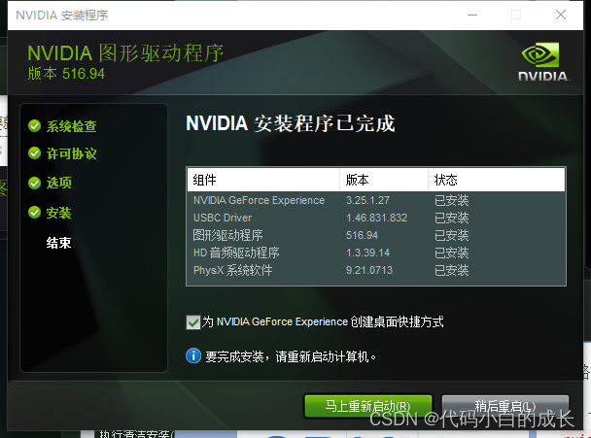
Task: Select the HD 音频驱动程序 row
Action: (x=376, y=253)
